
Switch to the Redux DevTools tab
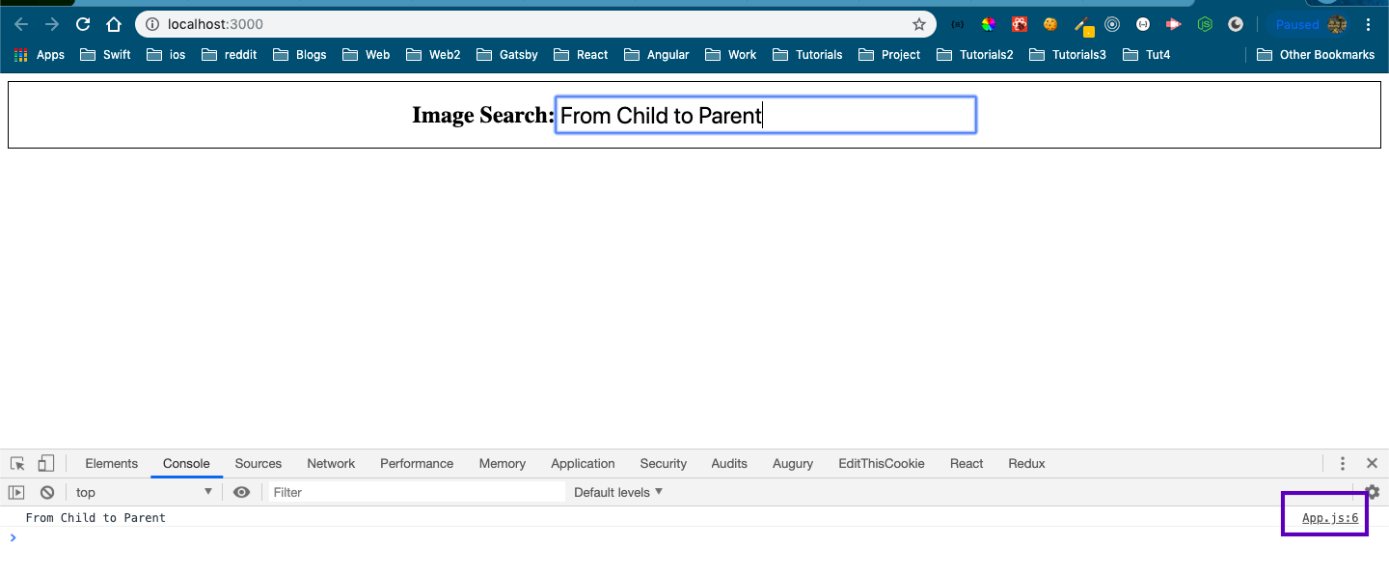click(1026, 464)
